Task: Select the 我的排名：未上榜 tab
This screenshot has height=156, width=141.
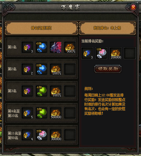Action: tap(107, 28)
